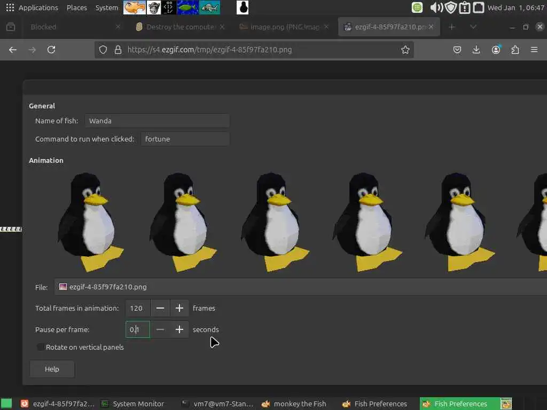Click the shield security icon in tray
Viewport: 547px width, 410px height.
coord(451,7)
